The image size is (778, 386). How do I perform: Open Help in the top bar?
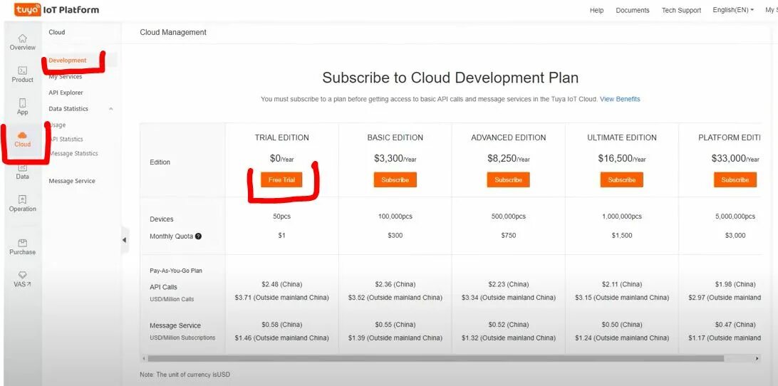(x=596, y=10)
